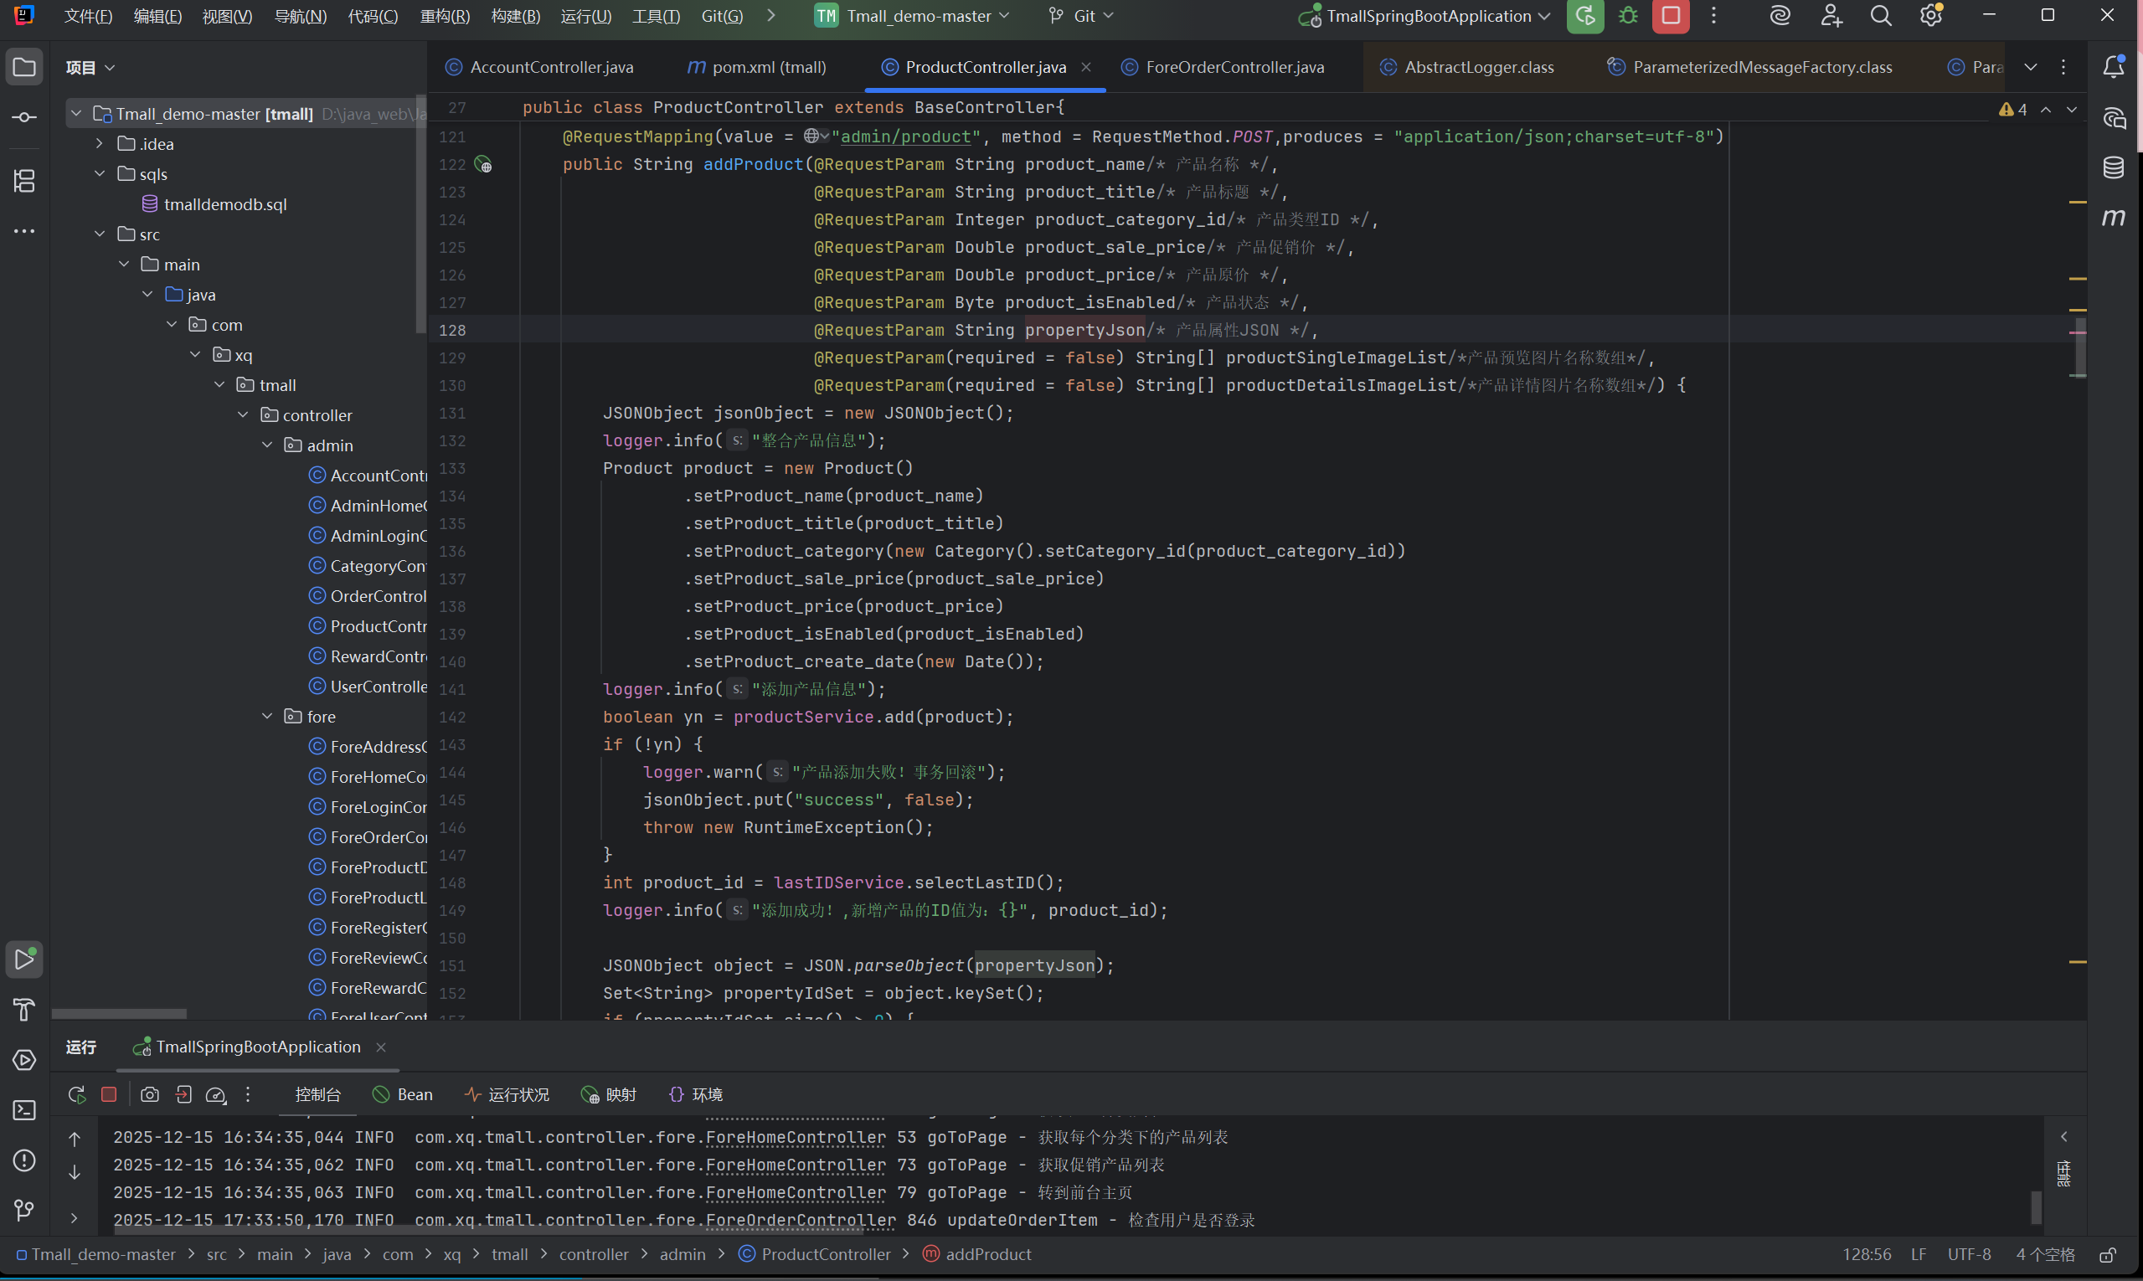Click the UTF-8 encoding in status bar

pyautogui.click(x=1969, y=1255)
